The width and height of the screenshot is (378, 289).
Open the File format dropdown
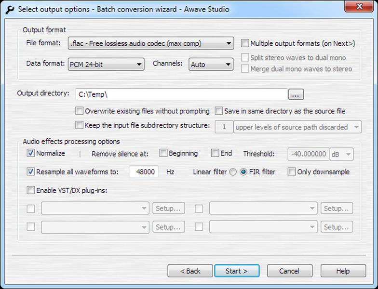click(x=151, y=43)
